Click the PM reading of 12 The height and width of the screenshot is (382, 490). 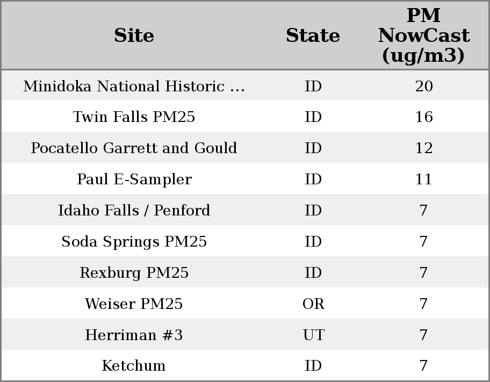pos(423,148)
